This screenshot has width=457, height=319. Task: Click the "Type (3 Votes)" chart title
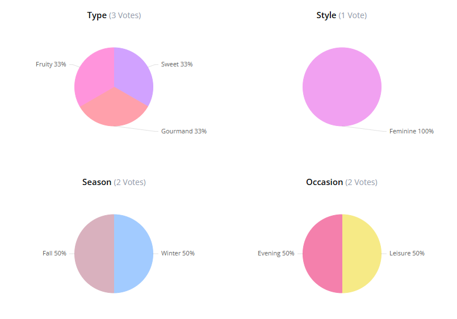click(x=114, y=15)
